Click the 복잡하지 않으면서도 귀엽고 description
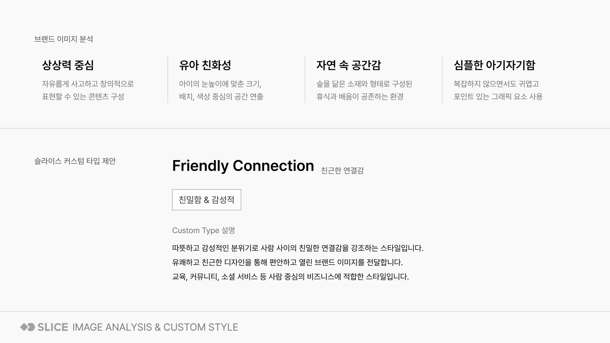The image size is (610, 343). point(496,84)
